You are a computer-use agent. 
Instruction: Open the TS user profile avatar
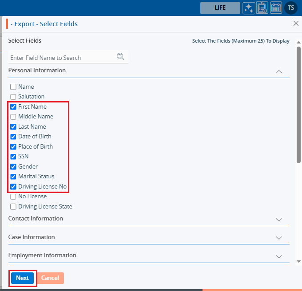291,8
